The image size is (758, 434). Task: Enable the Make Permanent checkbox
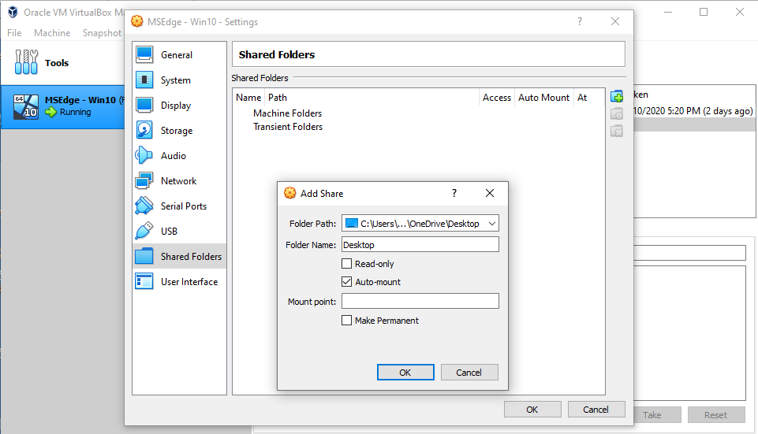[x=346, y=320]
